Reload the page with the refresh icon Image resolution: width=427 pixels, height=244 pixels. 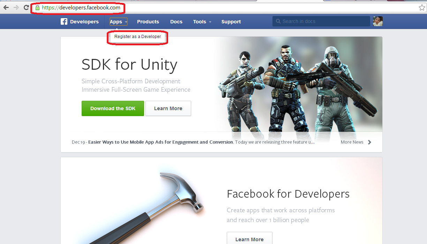[26, 7]
